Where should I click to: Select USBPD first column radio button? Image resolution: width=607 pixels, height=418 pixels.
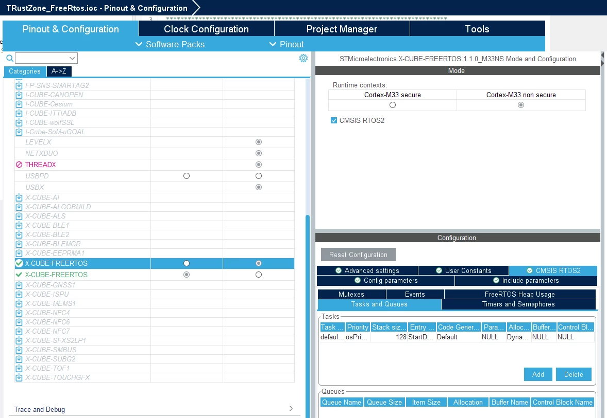(187, 176)
